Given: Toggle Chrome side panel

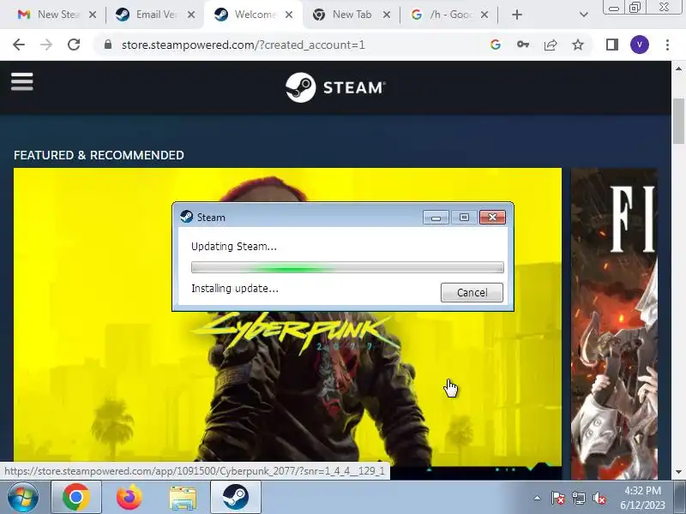Looking at the screenshot, I should [x=612, y=45].
